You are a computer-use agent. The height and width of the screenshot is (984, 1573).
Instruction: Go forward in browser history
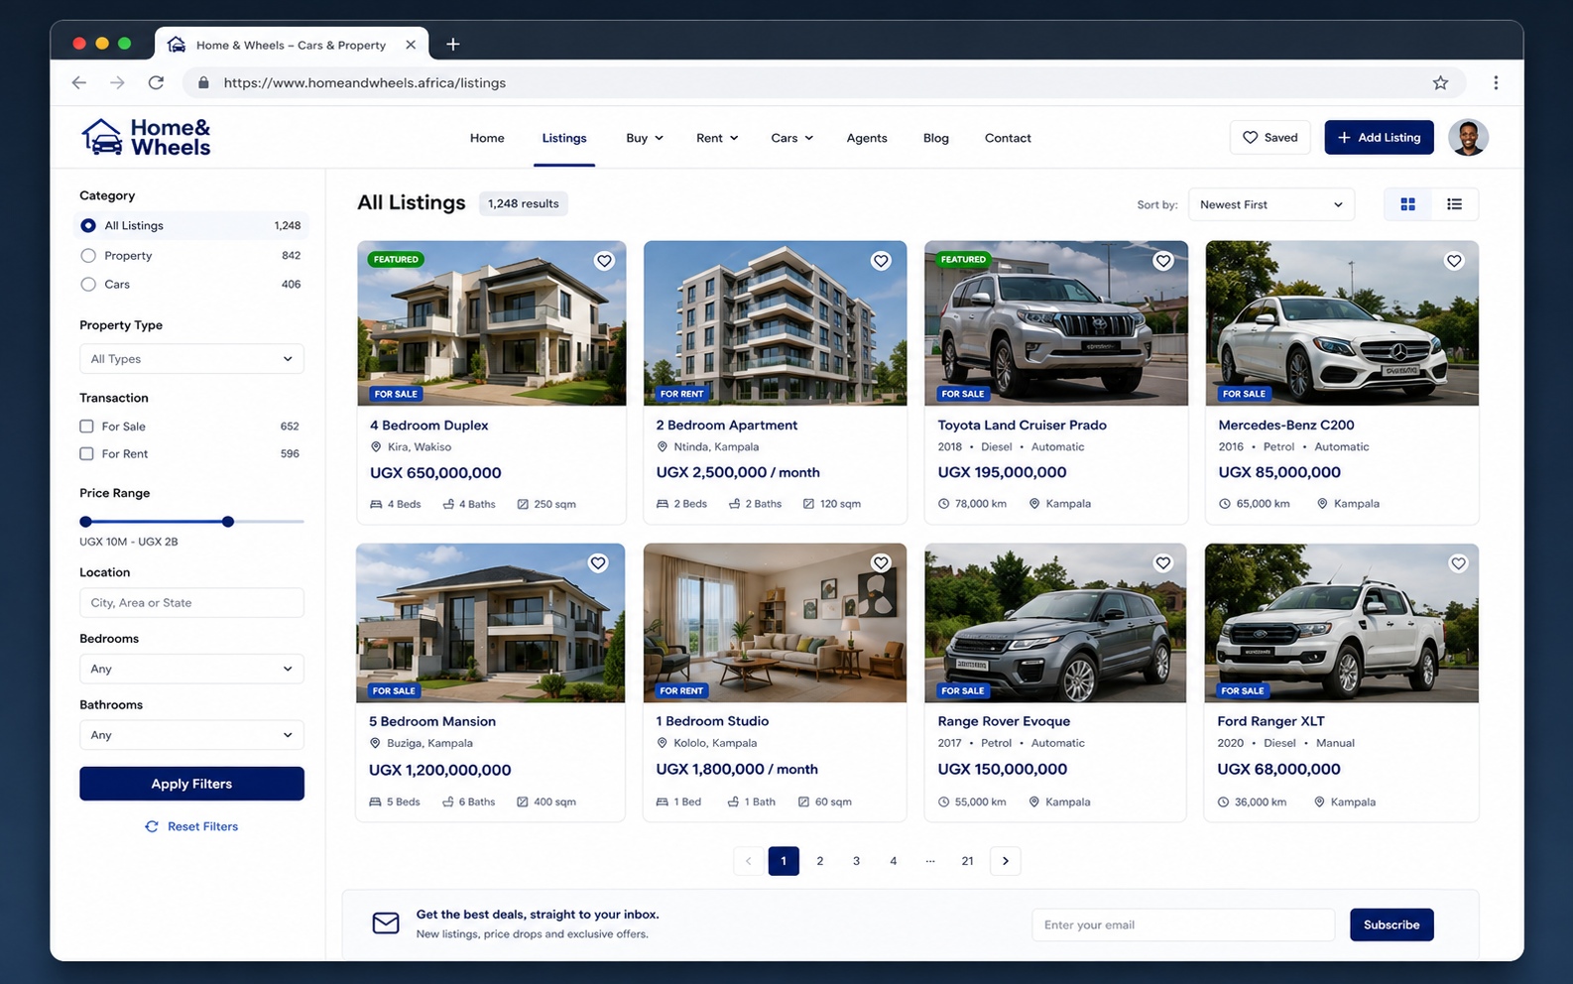click(x=117, y=82)
